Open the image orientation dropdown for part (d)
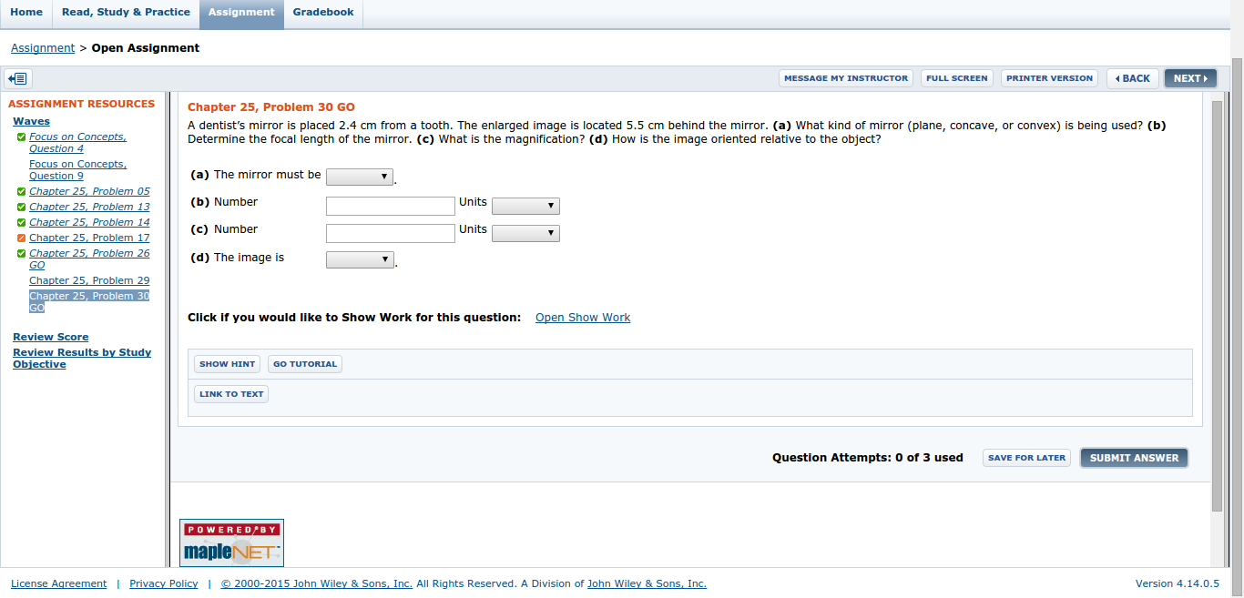 coord(360,260)
